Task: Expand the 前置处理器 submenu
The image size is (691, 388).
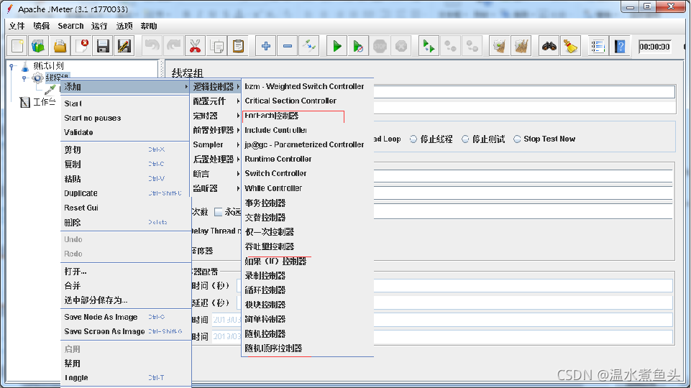Action: pos(216,130)
